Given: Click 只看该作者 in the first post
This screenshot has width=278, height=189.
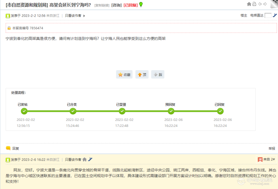Looking at the screenshot, I should click(x=73, y=16).
